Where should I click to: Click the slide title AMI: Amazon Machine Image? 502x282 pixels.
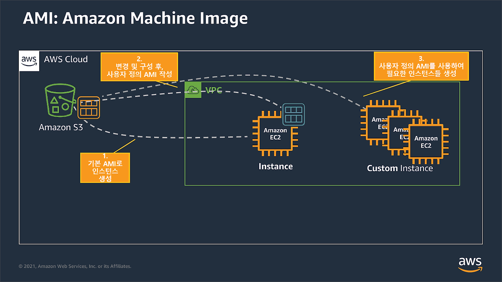[135, 18]
